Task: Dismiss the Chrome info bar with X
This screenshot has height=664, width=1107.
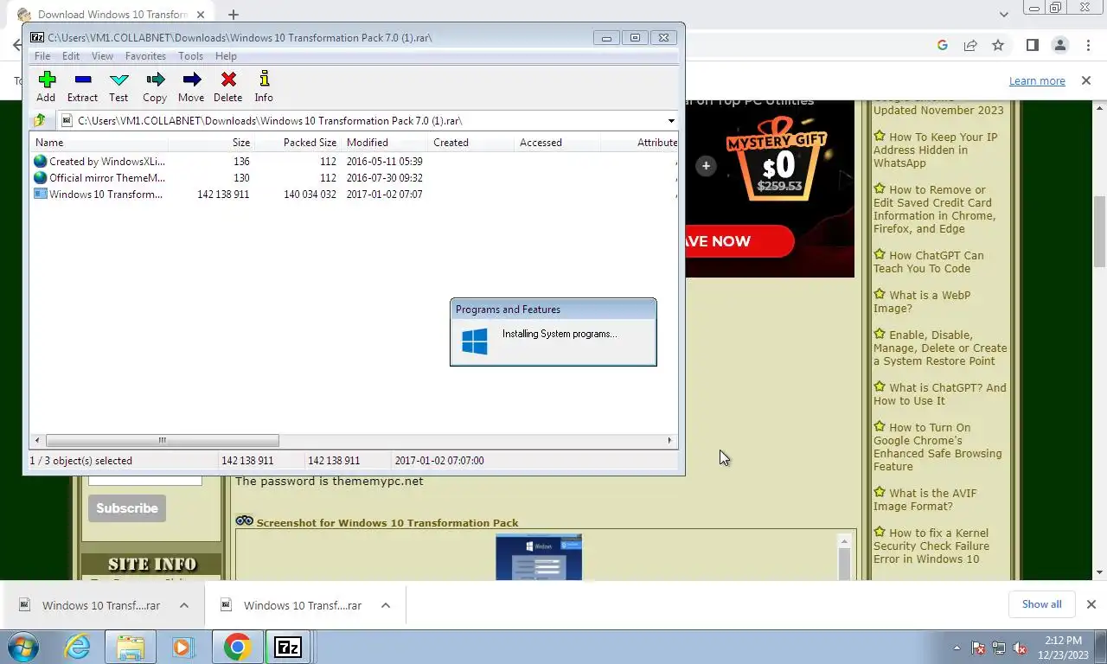Action: coord(1086,80)
